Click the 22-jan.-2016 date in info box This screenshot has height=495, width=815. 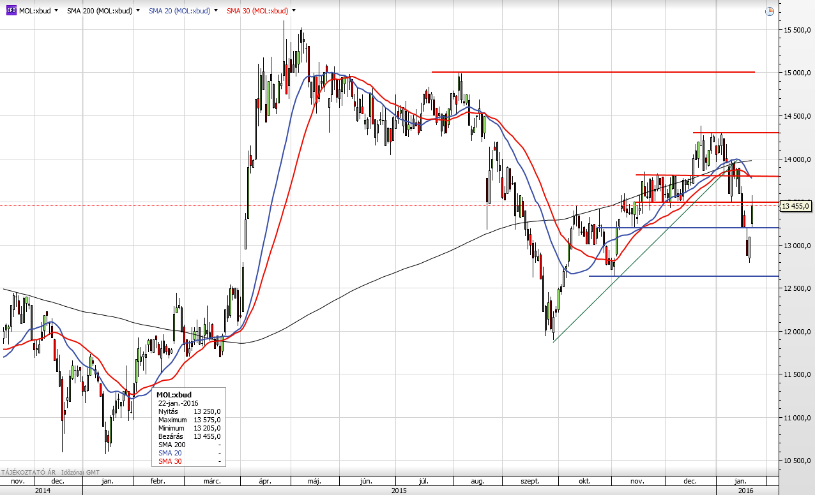coord(178,403)
